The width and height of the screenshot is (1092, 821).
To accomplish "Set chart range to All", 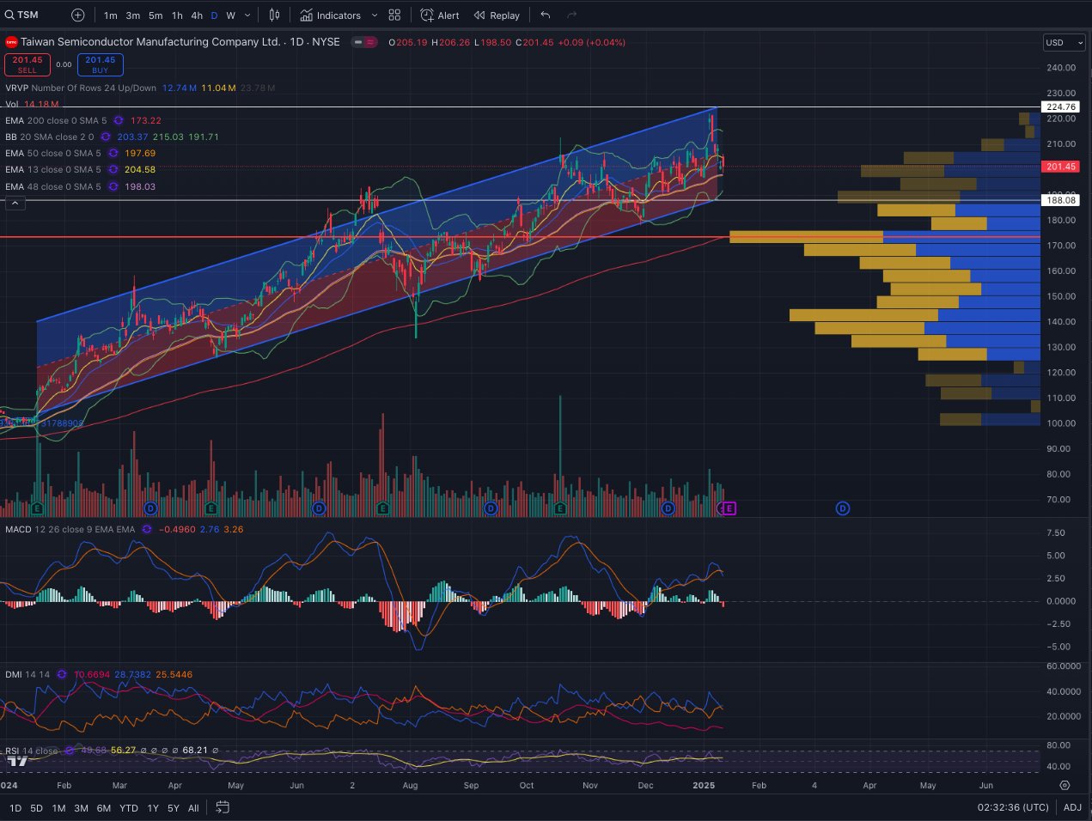I will pos(193,807).
